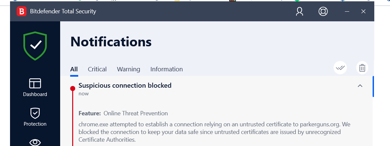Close the Bitdefender Total Security window
Image resolution: width=390 pixels, height=146 pixels.
point(364,12)
